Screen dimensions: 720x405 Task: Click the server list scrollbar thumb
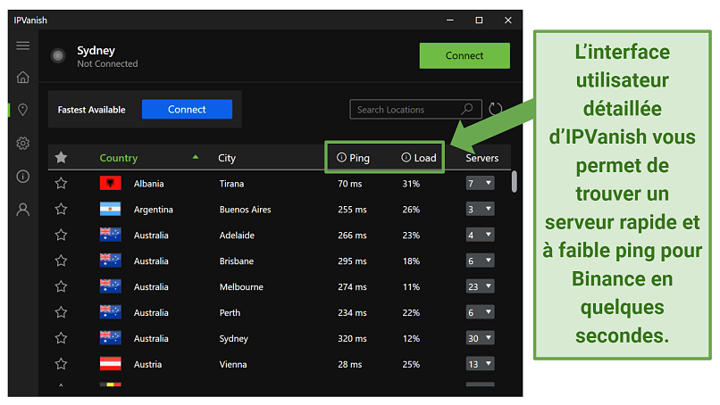[x=515, y=182]
